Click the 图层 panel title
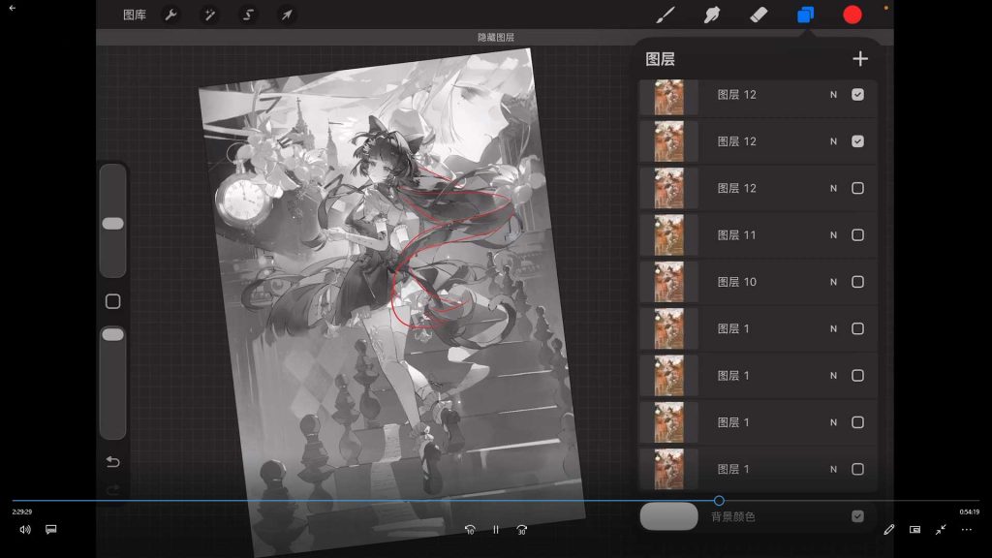This screenshot has width=992, height=558. tap(660, 59)
